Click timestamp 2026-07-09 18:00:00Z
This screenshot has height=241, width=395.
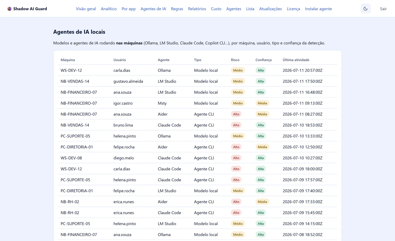click(x=302, y=169)
